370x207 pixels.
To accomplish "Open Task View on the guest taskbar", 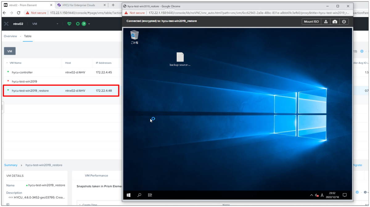I will pyautogui.click(x=150, y=195).
